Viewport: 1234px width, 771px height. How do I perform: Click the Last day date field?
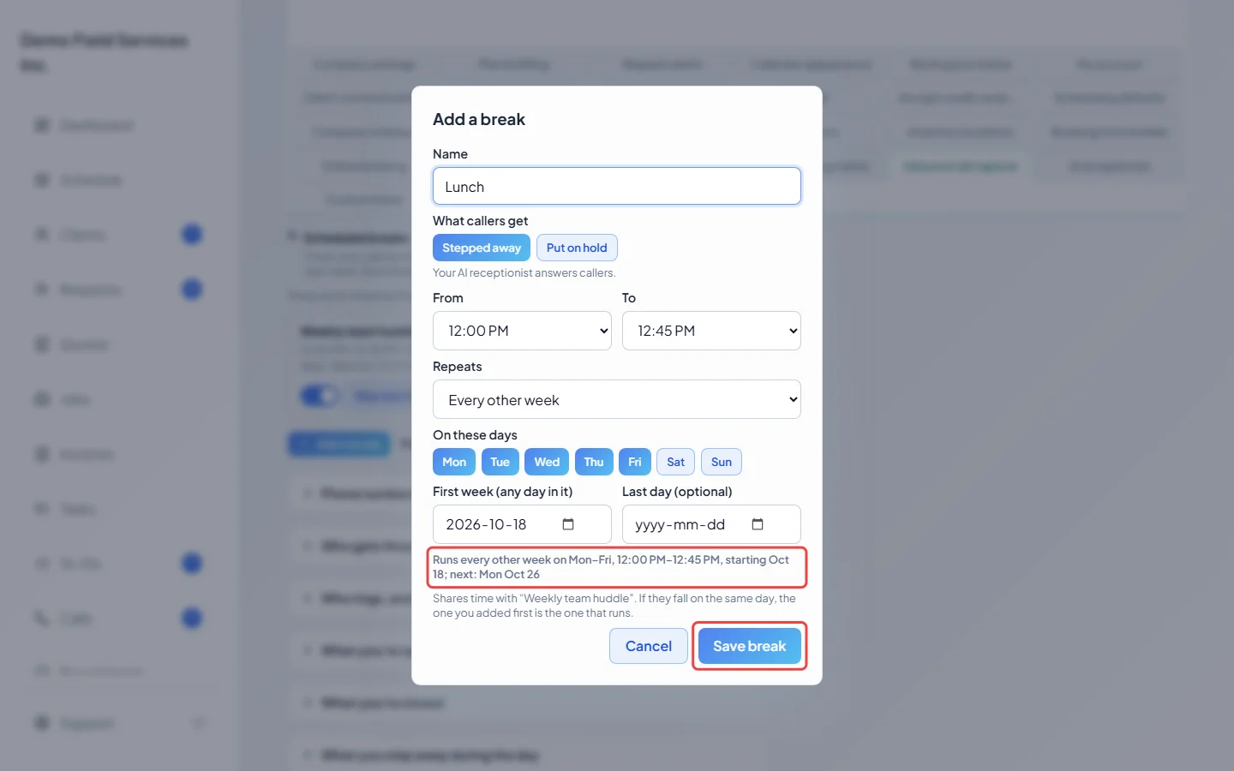[711, 524]
